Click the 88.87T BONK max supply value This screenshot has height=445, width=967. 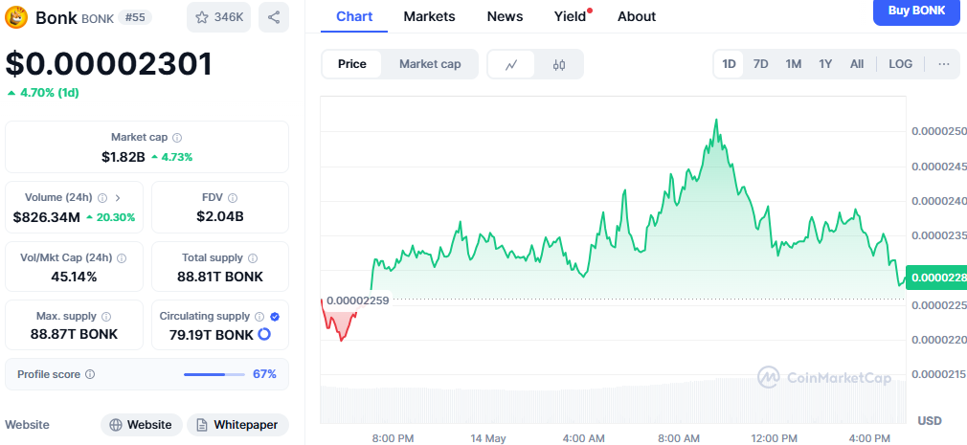tap(74, 334)
